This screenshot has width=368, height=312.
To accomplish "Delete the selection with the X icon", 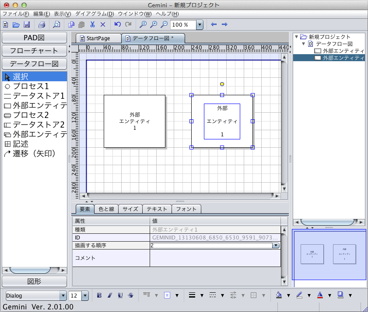I will pyautogui.click(x=103, y=24).
